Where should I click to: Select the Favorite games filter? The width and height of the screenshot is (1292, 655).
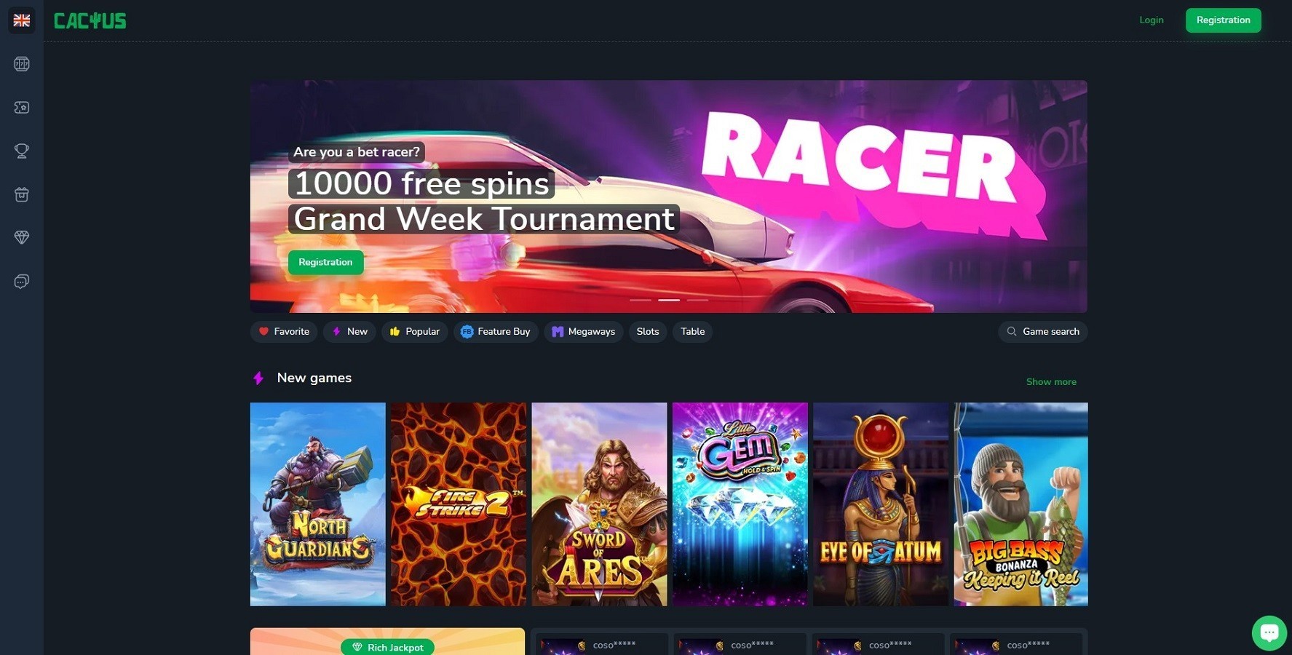tap(284, 332)
